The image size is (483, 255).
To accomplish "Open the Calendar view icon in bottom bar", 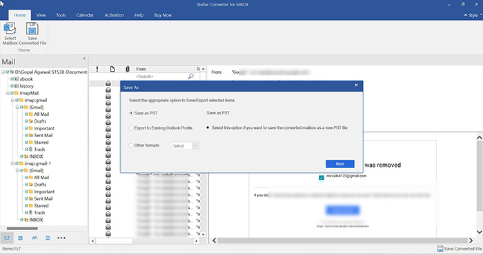I will (20, 238).
